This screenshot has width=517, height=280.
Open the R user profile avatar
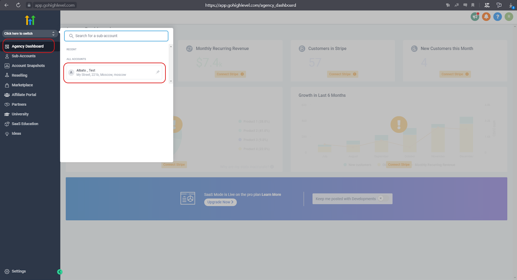509,16
